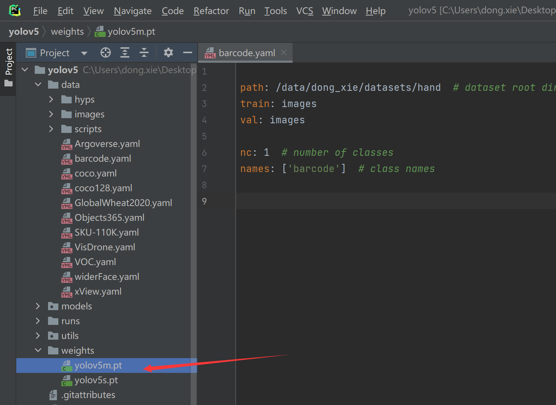Click the yolov5 breadcrumb in navigation bar

24,32
